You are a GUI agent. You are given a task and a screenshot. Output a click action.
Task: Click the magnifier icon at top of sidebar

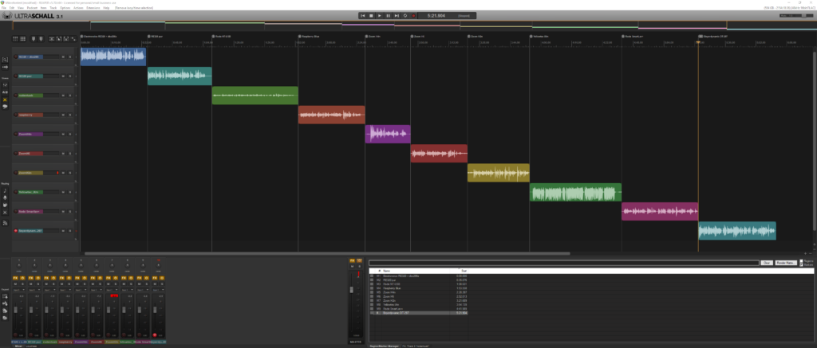(x=6, y=60)
